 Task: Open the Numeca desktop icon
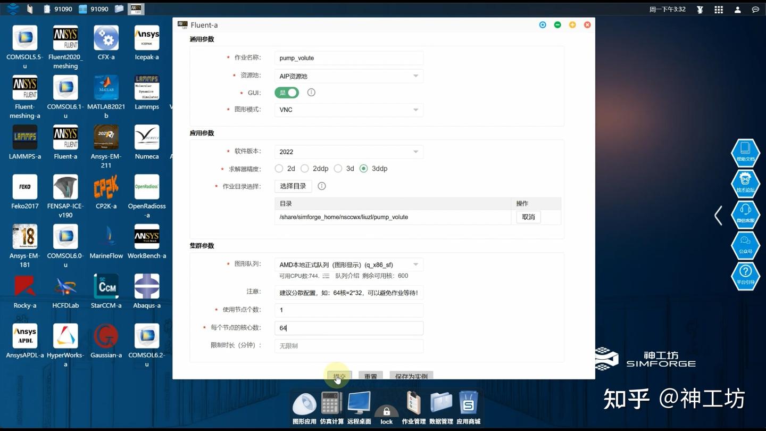click(147, 137)
